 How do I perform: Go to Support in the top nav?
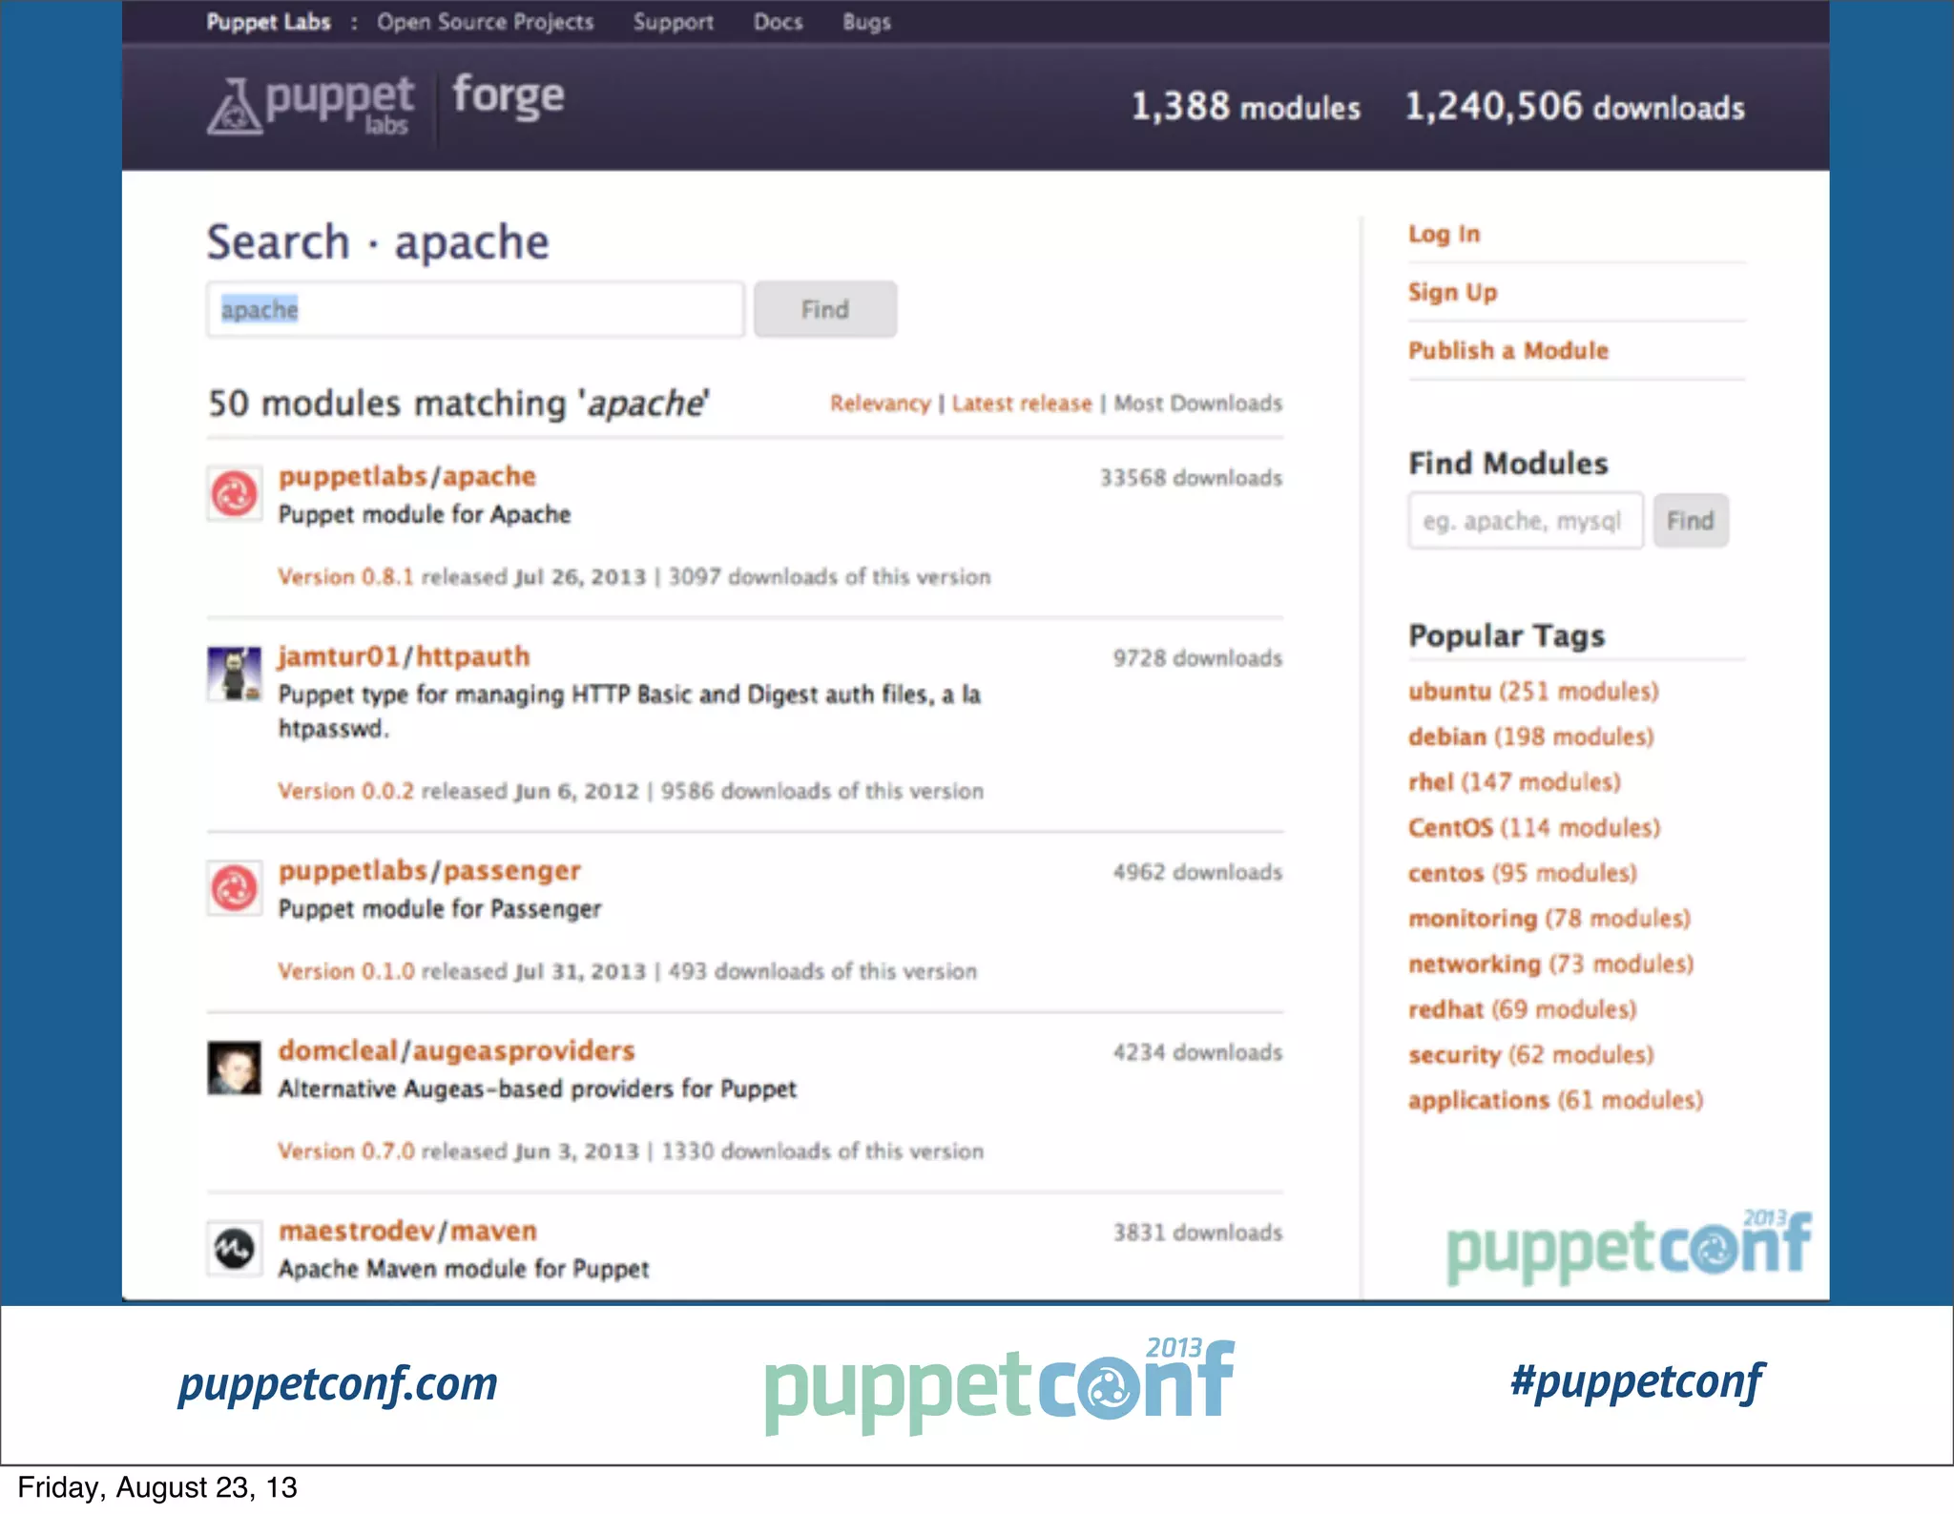tap(673, 22)
